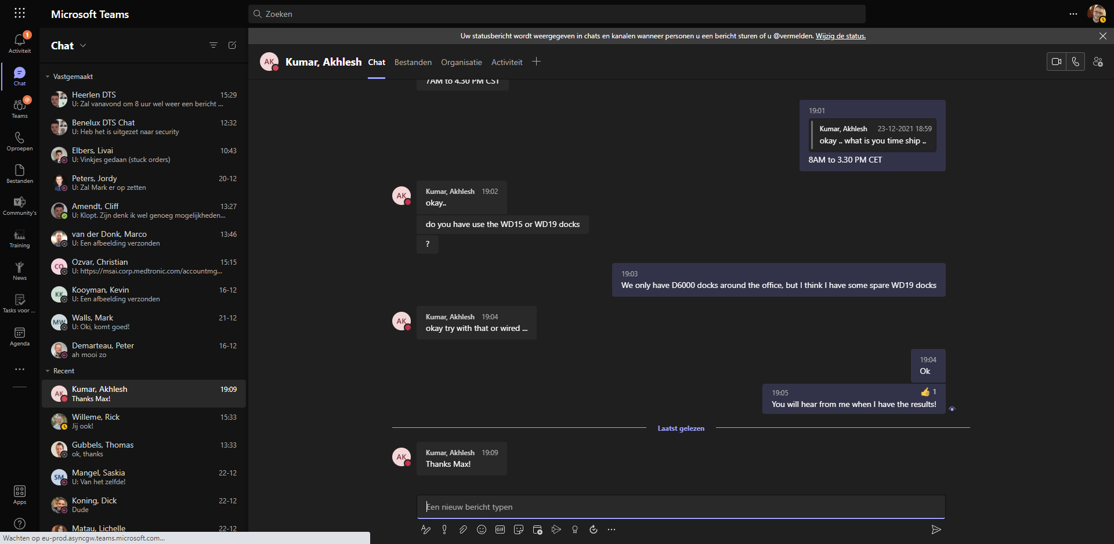Open the Chat header dropdown chevron

83,45
